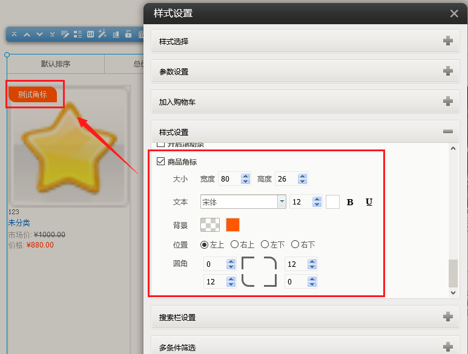Toggle underline text for the badge
Image resolution: width=468 pixels, height=354 pixels.
[x=369, y=202]
